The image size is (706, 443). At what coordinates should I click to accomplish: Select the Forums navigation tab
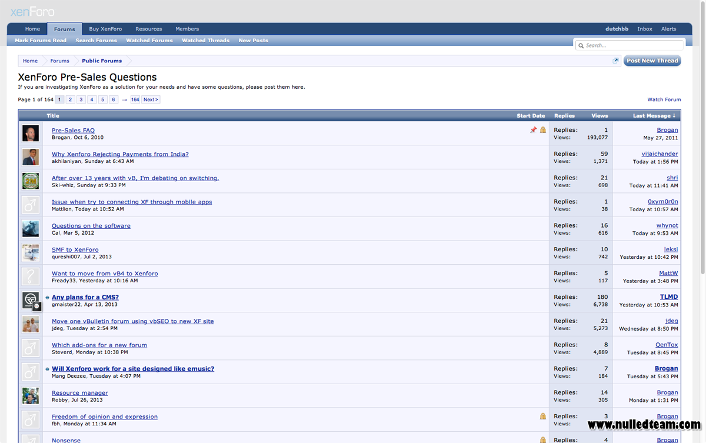[64, 29]
